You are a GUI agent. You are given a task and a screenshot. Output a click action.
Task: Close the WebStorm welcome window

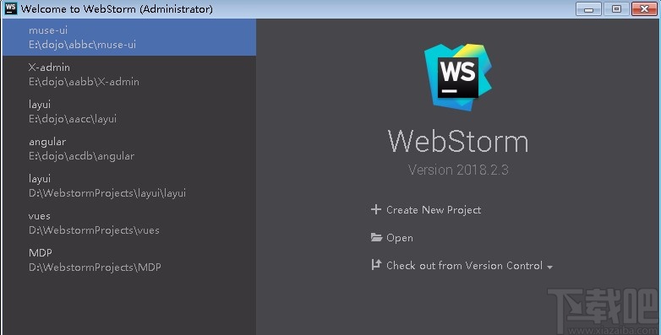tap(644, 8)
